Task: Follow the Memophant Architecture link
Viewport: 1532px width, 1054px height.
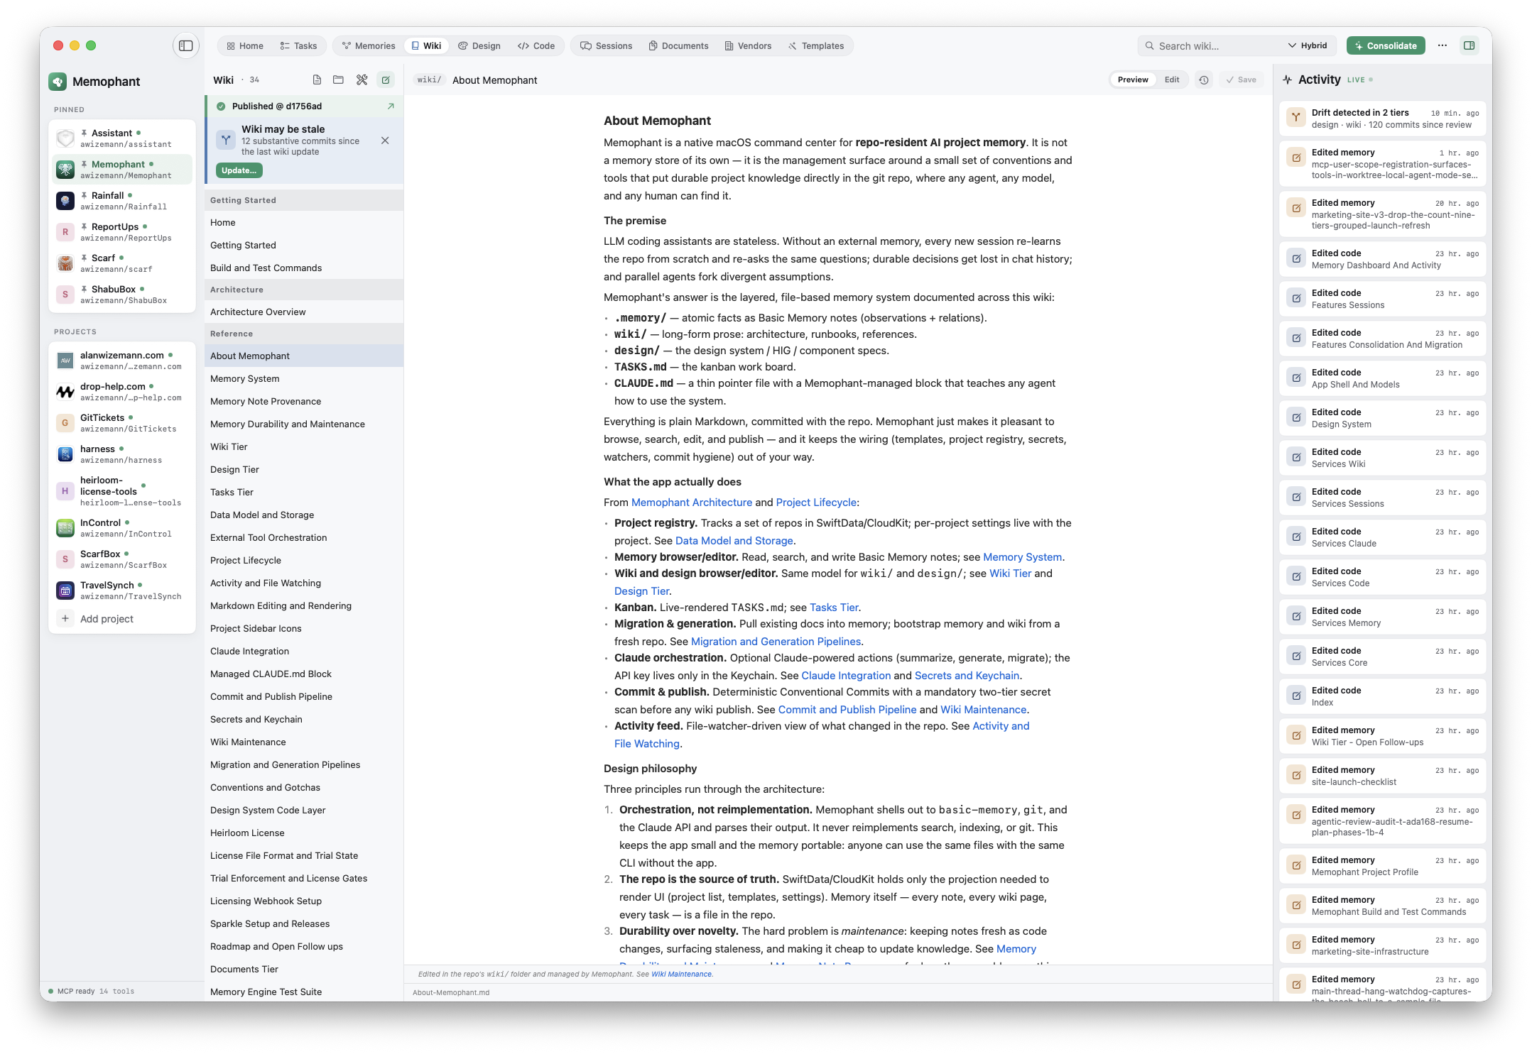Action: 691,503
